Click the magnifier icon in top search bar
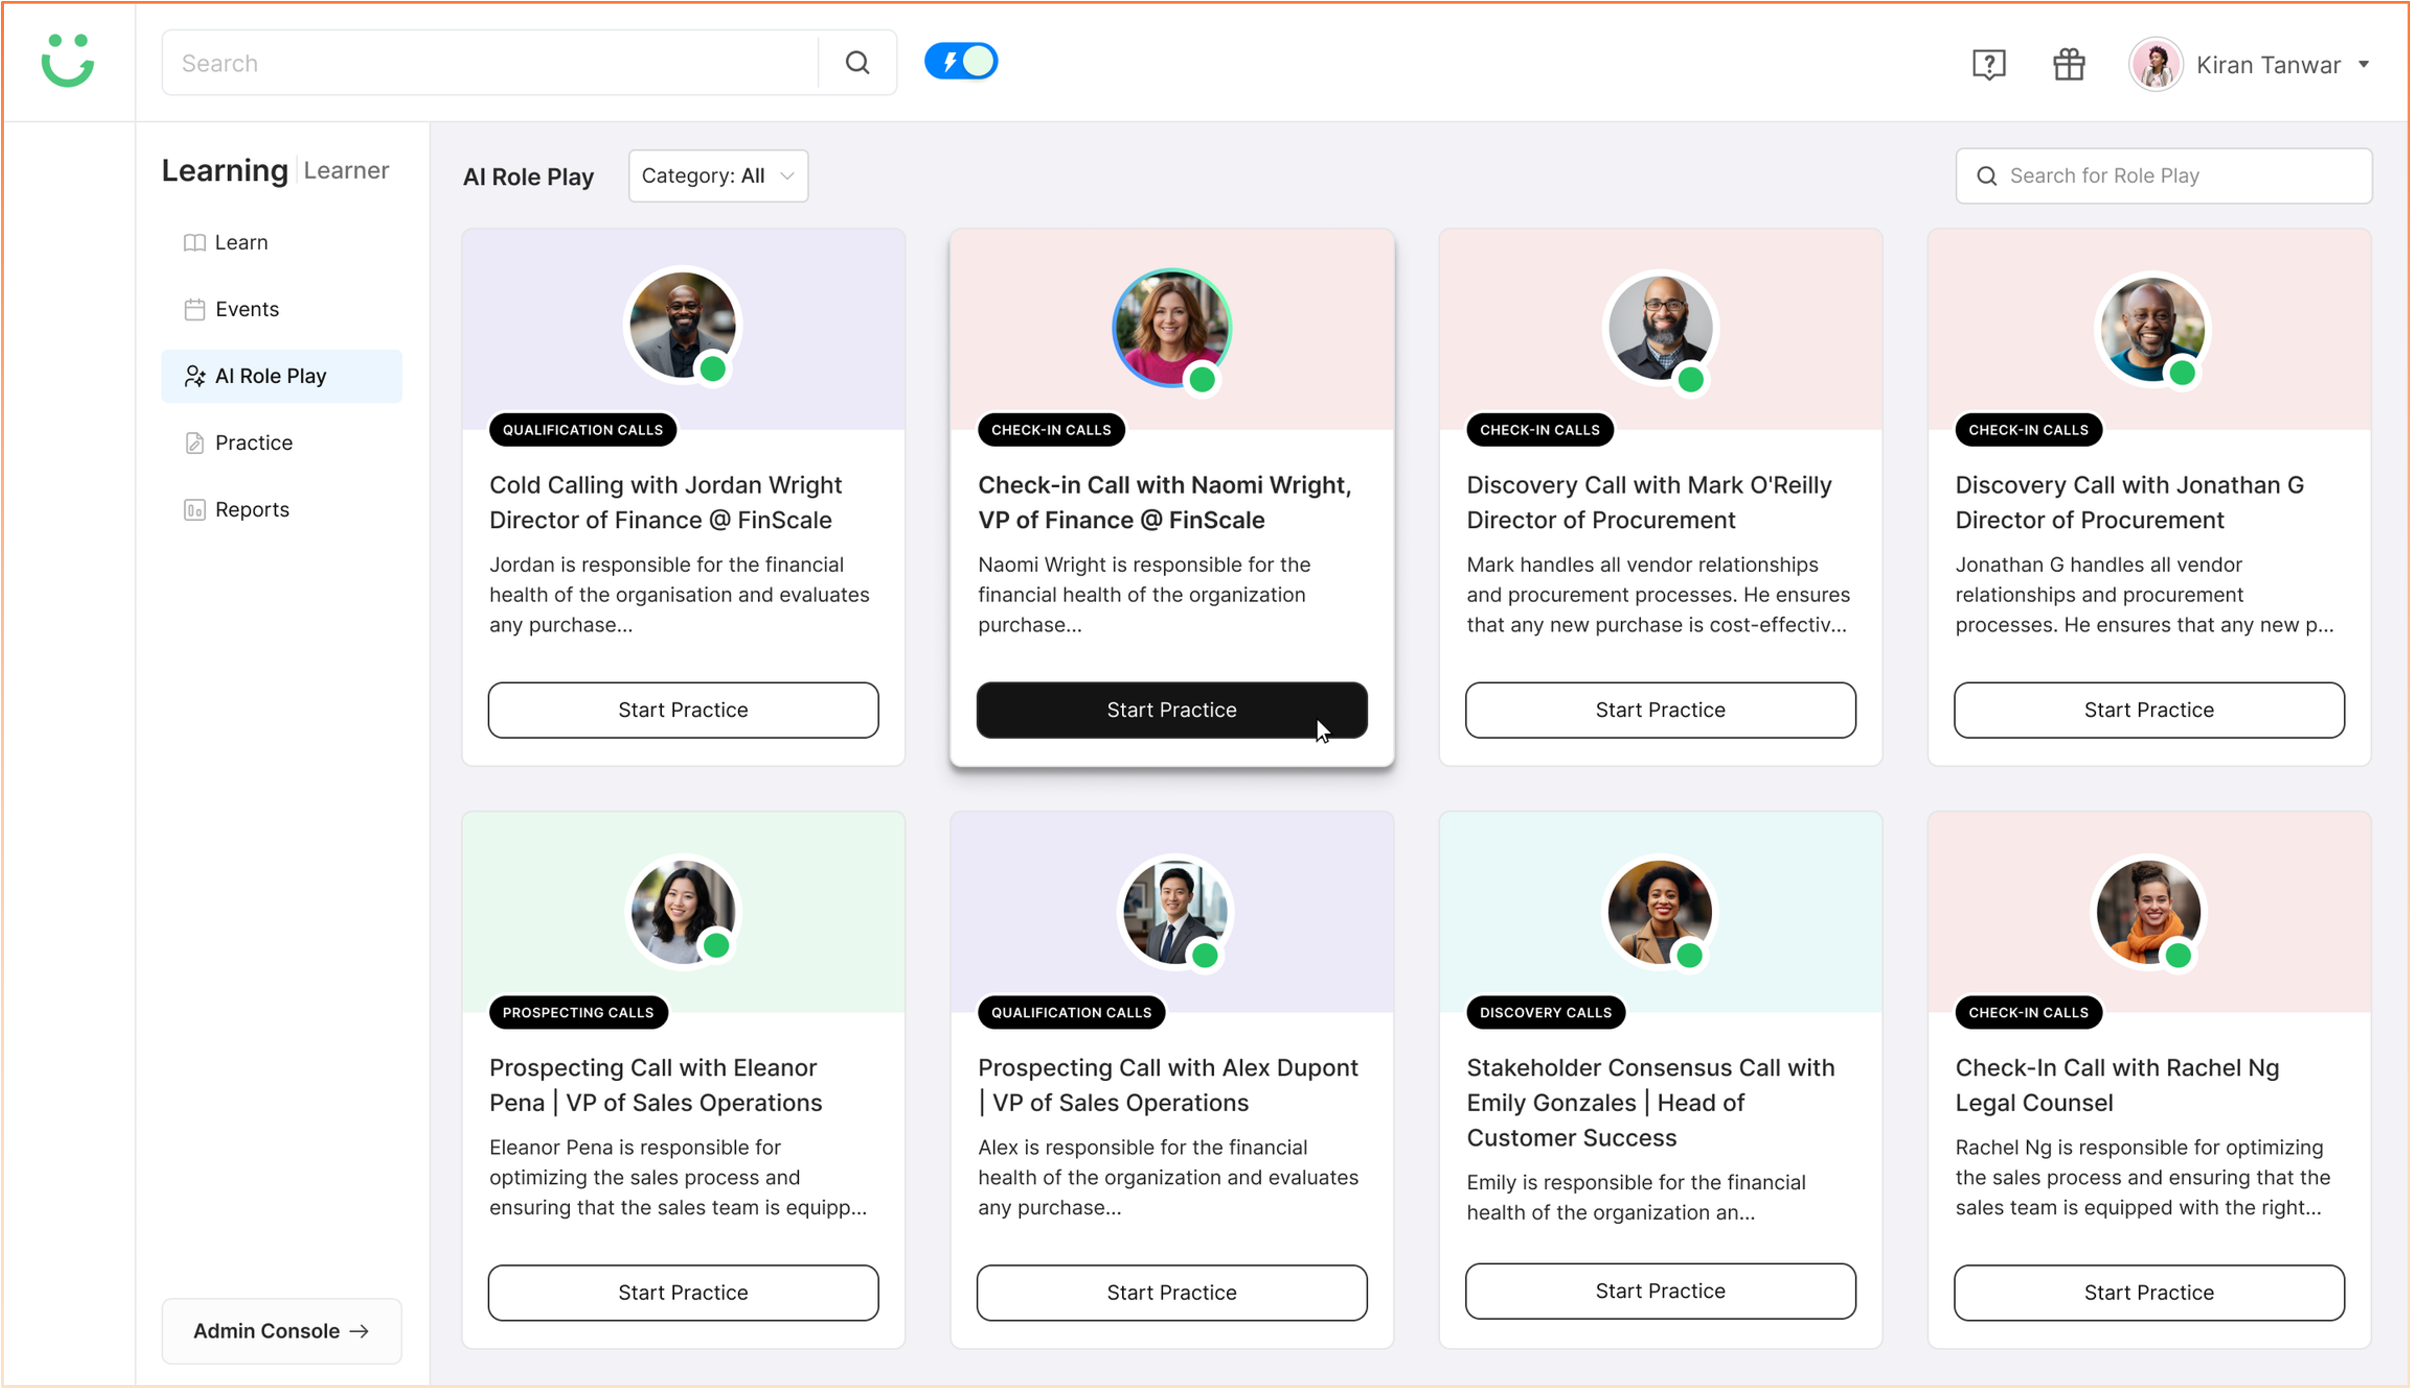The height and width of the screenshot is (1388, 2411). click(857, 63)
